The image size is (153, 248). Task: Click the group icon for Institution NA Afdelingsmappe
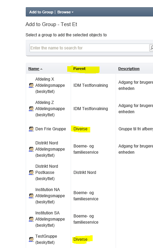click(x=31, y=196)
